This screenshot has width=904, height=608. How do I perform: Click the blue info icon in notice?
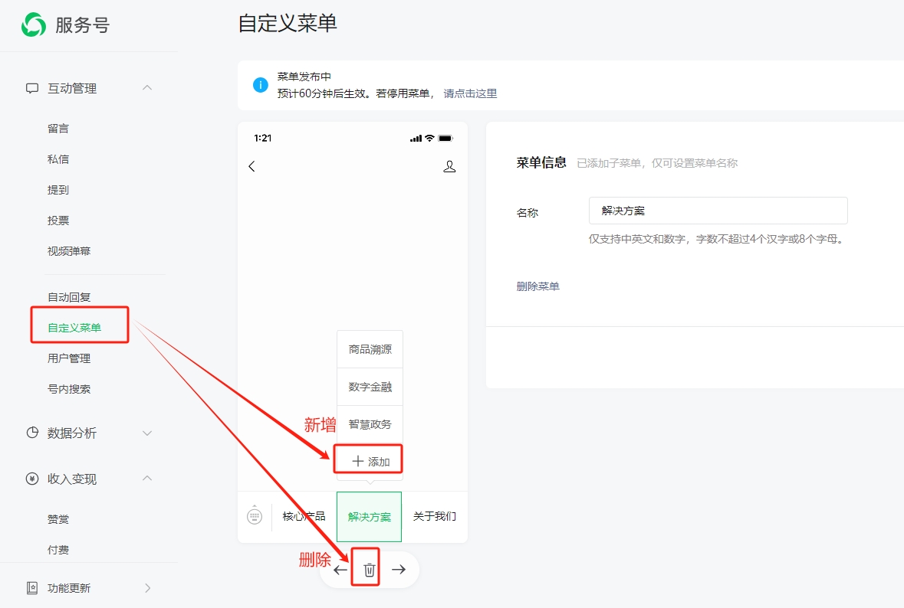[x=261, y=85]
